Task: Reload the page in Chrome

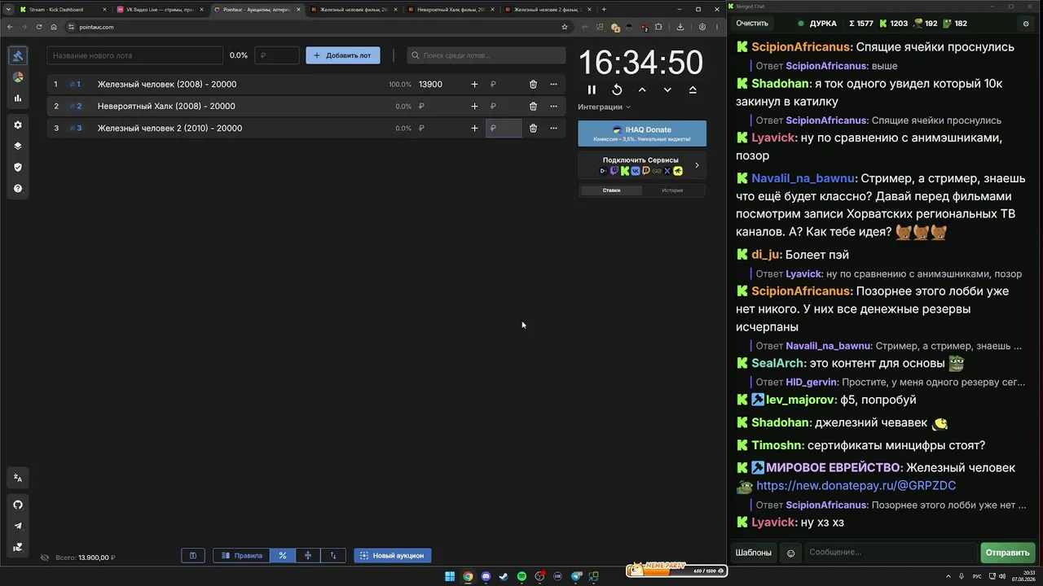Action: pyautogui.click(x=38, y=27)
